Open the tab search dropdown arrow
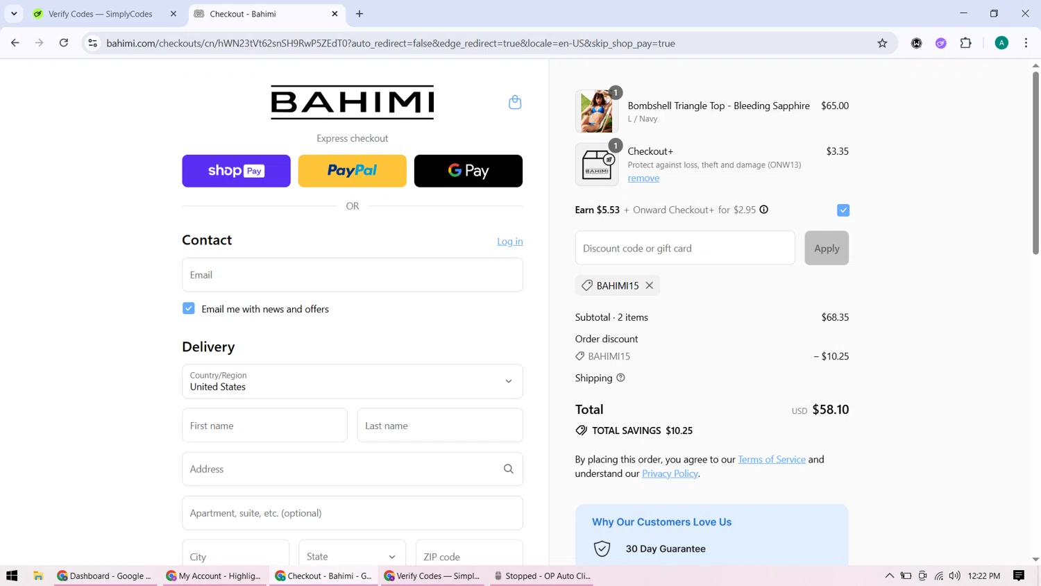Image resolution: width=1041 pixels, height=586 pixels. (x=14, y=14)
